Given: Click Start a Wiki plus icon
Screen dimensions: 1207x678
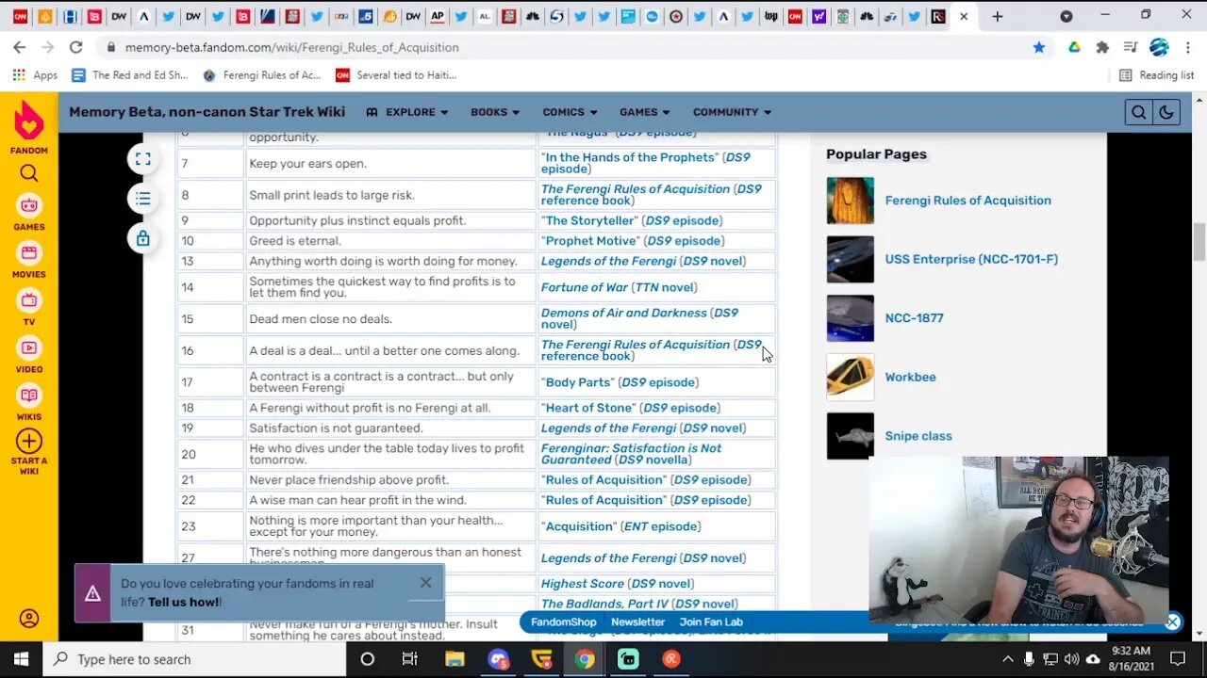Looking at the screenshot, I should pyautogui.click(x=29, y=441).
